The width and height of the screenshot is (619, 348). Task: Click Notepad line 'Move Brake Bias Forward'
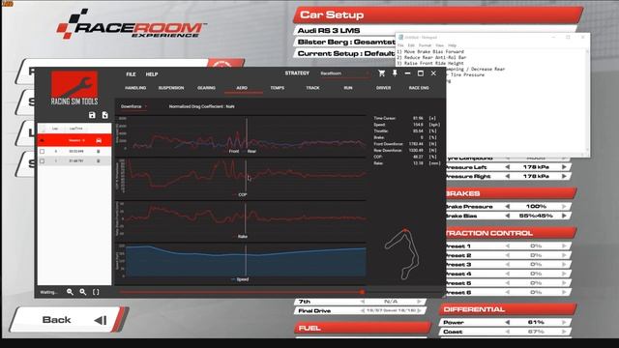(430, 51)
